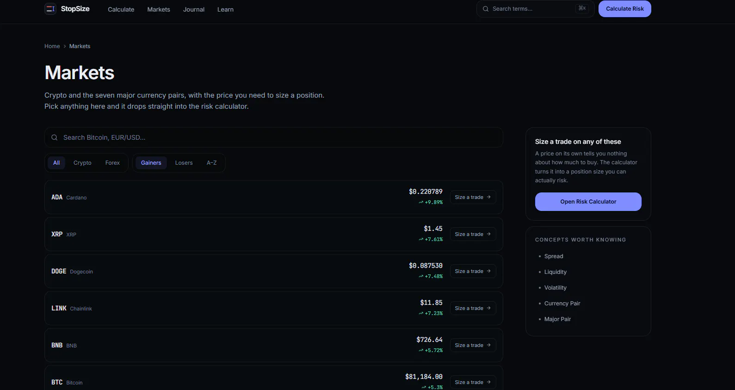This screenshot has width=735, height=390.
Task: Select the Forex filter tab
Action: click(x=112, y=163)
